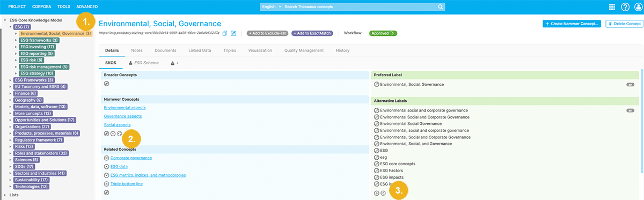Screen dimensions: 644x200
Task: Click Create Narrower Concept button
Action: tap(572, 24)
